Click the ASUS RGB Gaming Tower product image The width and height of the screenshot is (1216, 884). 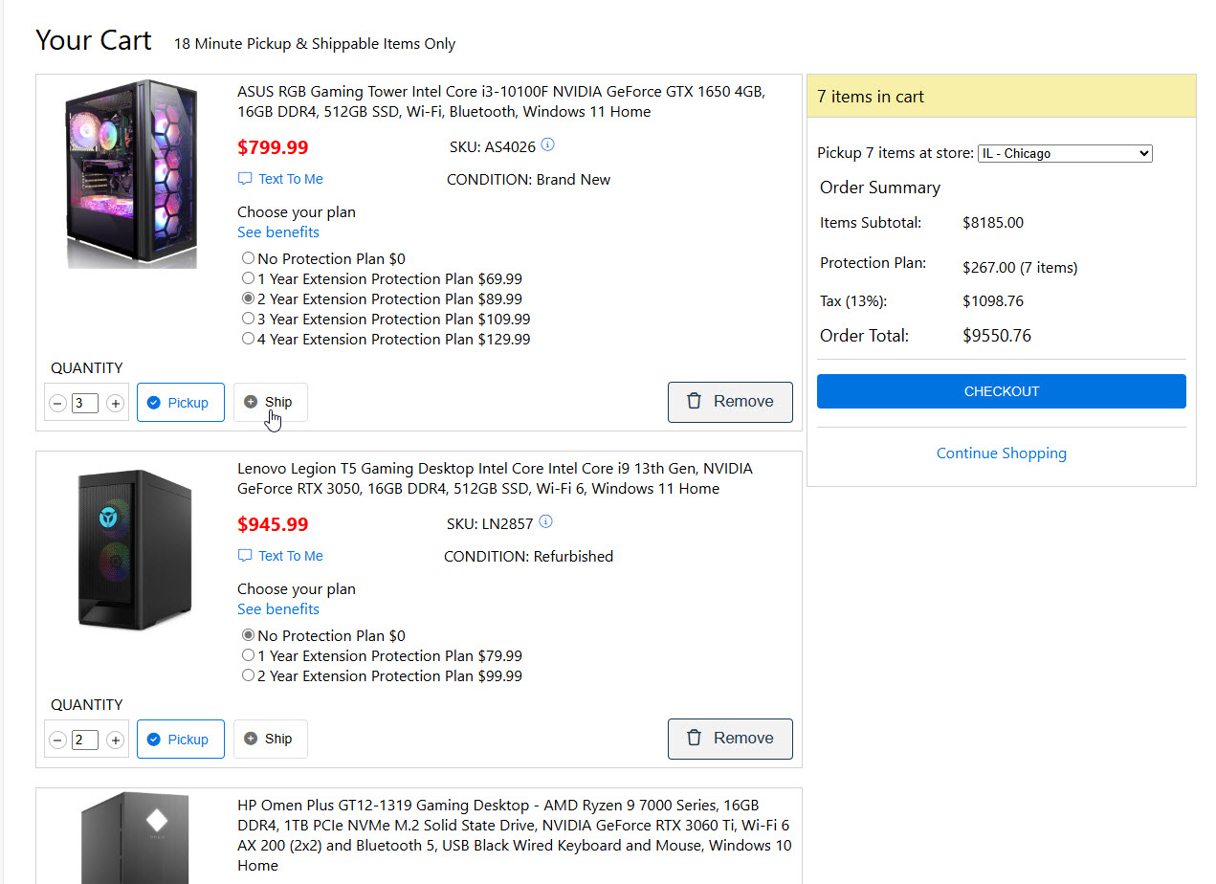pos(132,173)
